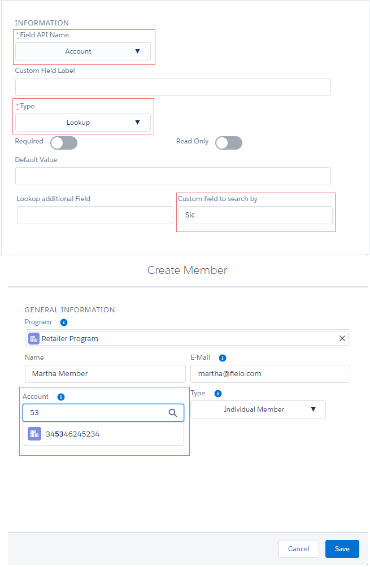Image resolution: width=370 pixels, height=567 pixels.
Task: Click the Custom Field Label input
Action: point(173,87)
